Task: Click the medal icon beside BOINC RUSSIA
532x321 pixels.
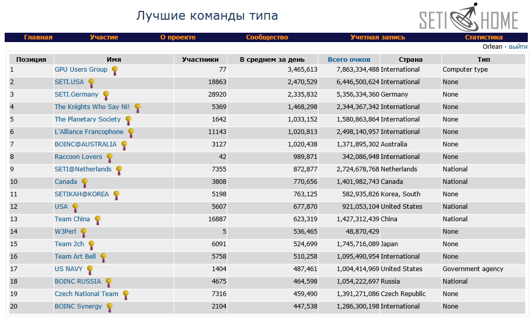Action: pos(109,283)
